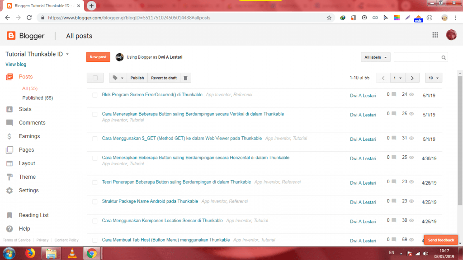This screenshot has height=260, width=463.
Task: Check the Teori Penerapan post checkbox
Action: click(95, 182)
